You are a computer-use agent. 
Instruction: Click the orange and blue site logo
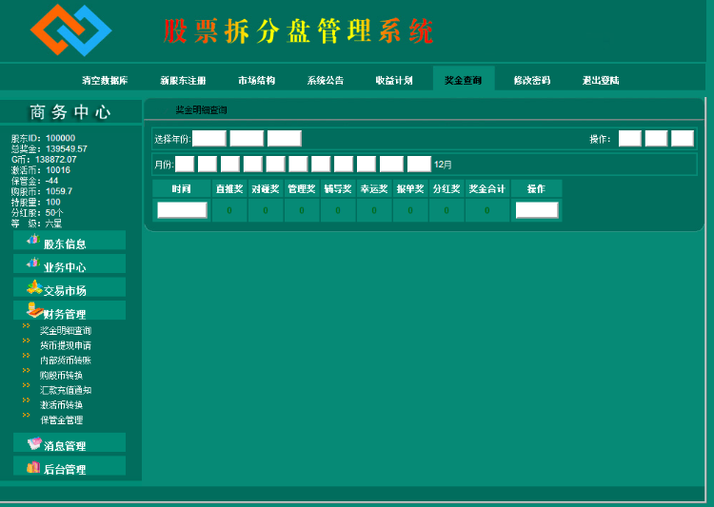click(71, 30)
